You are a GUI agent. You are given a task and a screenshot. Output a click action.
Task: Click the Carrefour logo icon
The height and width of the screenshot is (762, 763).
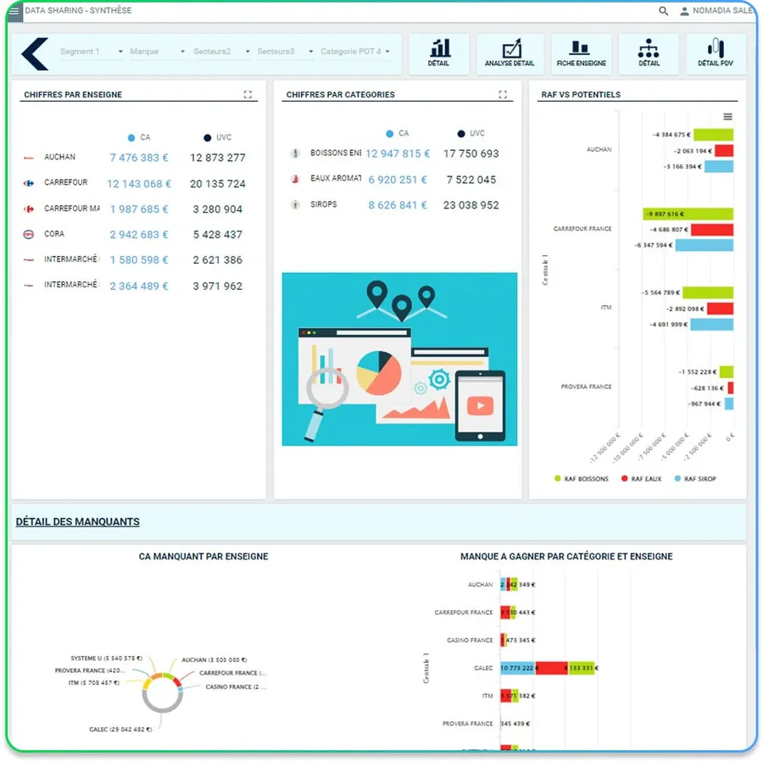(29, 183)
